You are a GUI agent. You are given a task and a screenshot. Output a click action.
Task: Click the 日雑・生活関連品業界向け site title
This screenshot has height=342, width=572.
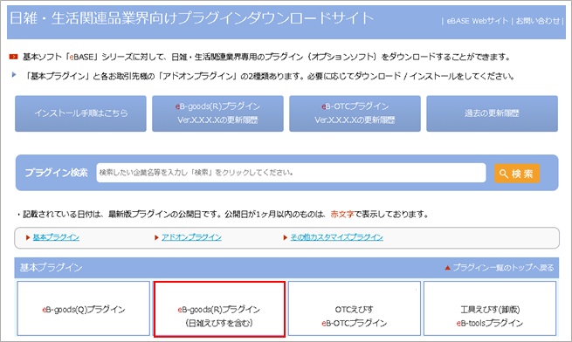tap(190, 18)
